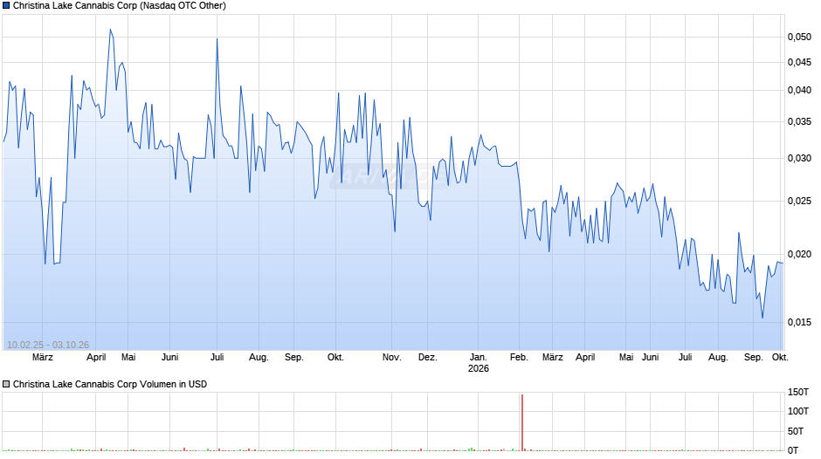Click the 'Dez.' time axis label
The image size is (821, 459).
coord(428,358)
